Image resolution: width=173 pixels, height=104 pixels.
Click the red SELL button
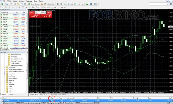click(x=32, y=13)
